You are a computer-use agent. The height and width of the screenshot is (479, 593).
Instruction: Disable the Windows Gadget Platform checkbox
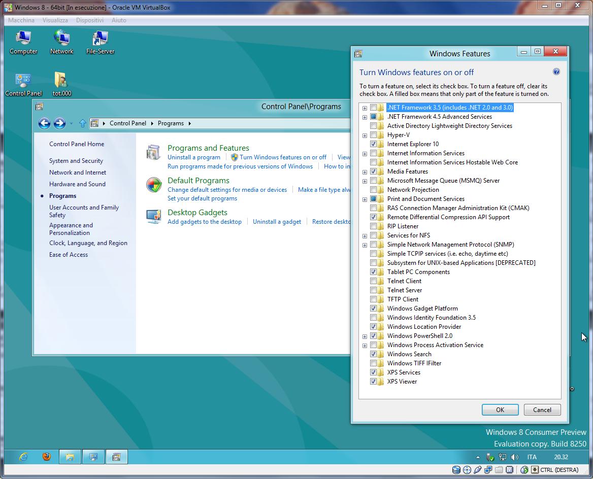[x=373, y=309]
